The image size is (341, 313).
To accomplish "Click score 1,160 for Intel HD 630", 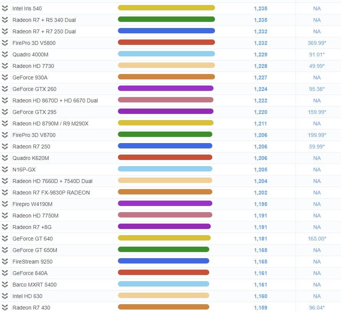I will point(260,296).
